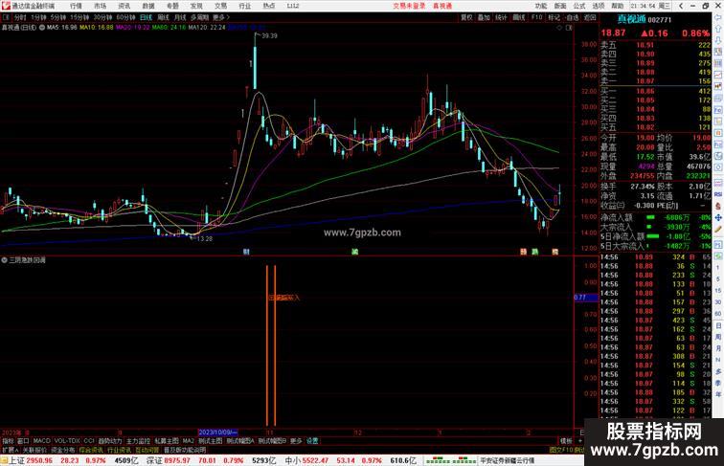The image size is (724, 466).
Task: Select the 月线 monthly period
Action: click(180, 17)
